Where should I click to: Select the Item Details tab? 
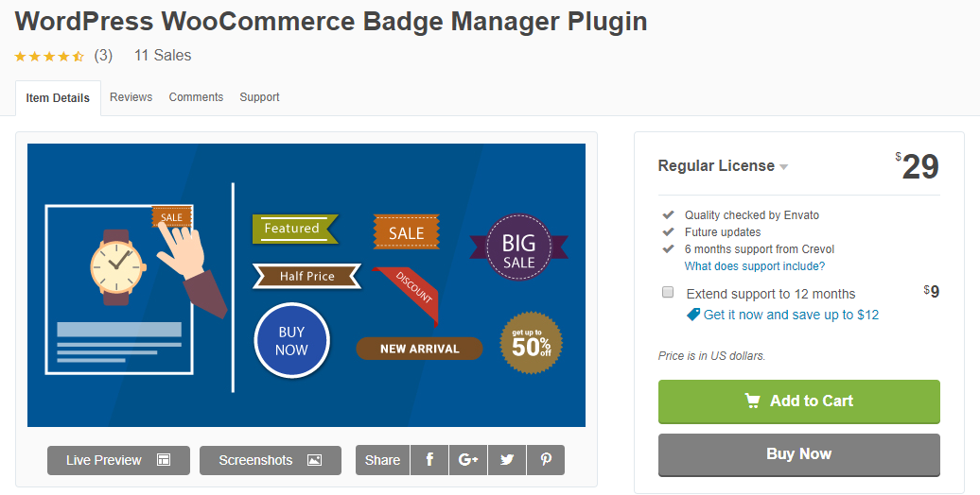pos(58,98)
